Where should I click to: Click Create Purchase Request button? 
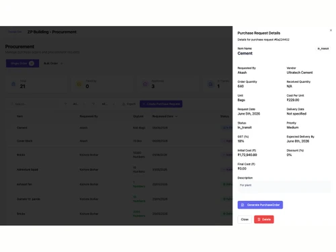pyautogui.click(x=161, y=104)
